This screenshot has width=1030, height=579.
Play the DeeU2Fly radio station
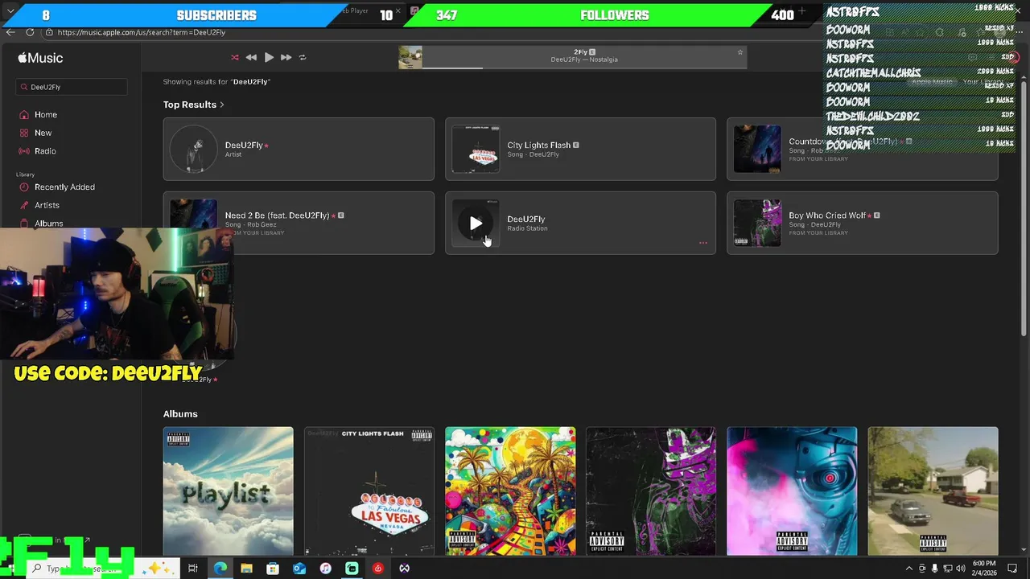476,223
